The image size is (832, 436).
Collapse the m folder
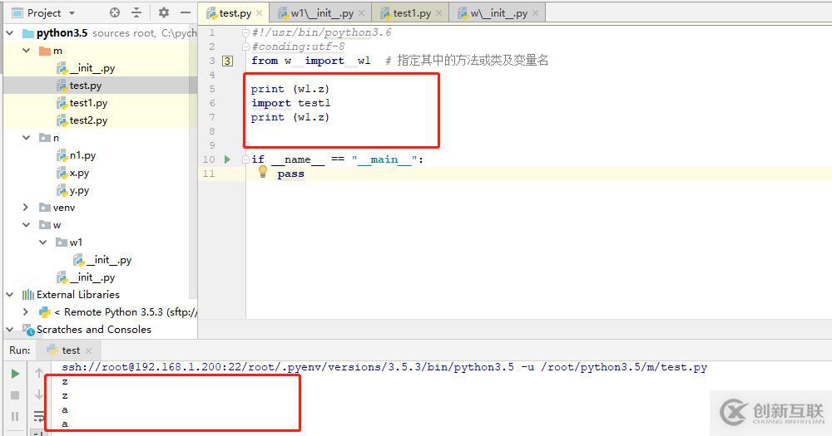click(x=27, y=51)
